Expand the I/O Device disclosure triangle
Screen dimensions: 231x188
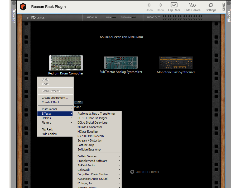(27, 18)
